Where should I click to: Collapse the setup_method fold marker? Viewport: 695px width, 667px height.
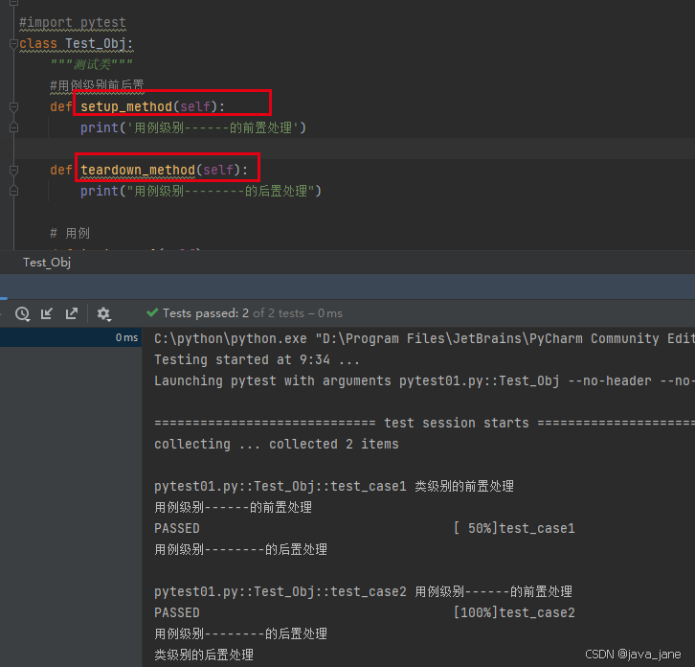point(13,107)
